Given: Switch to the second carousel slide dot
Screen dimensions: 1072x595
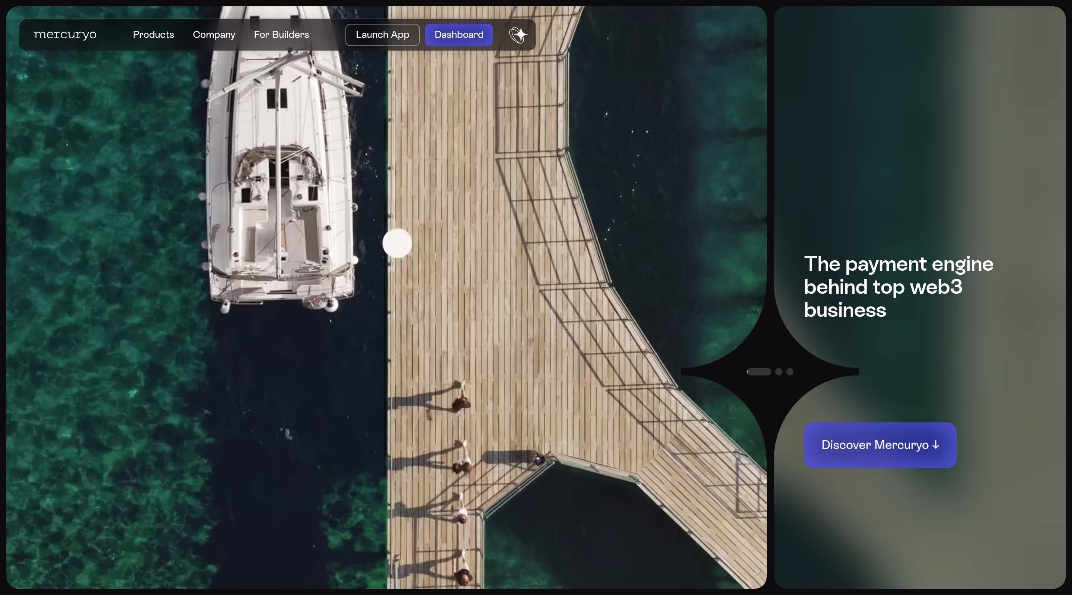Looking at the screenshot, I should tap(779, 372).
